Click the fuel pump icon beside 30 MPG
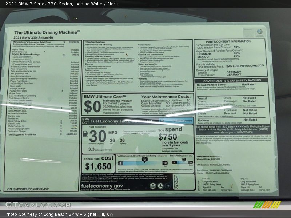This screenshot has width=291, height=218. click(85, 133)
